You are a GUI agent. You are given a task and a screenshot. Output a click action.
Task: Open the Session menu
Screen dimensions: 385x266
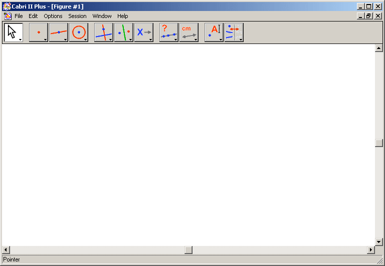point(77,16)
